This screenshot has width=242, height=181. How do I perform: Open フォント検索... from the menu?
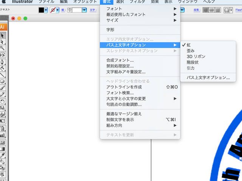pos(140,93)
